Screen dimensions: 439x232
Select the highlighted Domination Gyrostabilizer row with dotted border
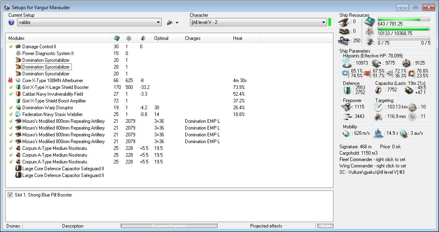tap(47, 67)
